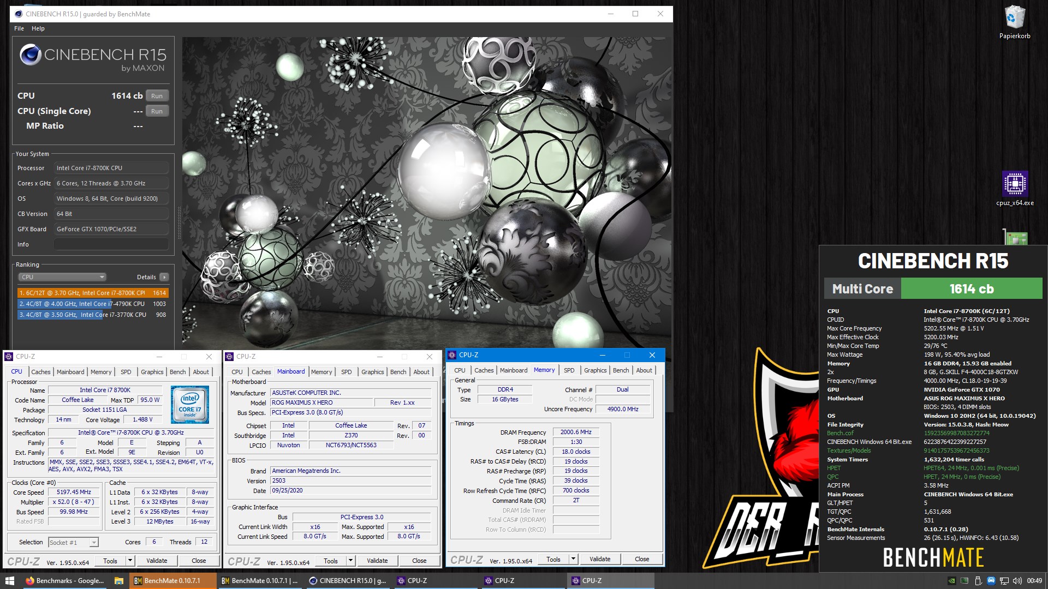Run the CPU multi-core benchmark in Cinebench
This screenshot has width=1048, height=589.
coord(157,96)
